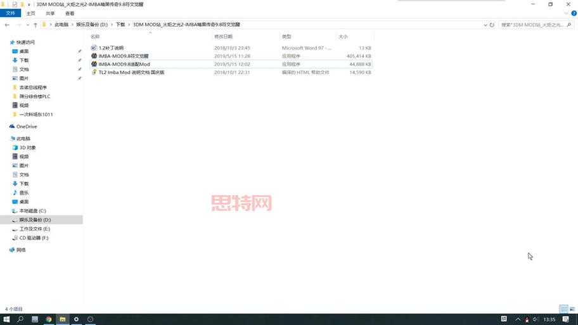The image size is (578, 325).
Task: Select the IMBA-MOD9.8符文觉醒 application file
Action: 231,56
